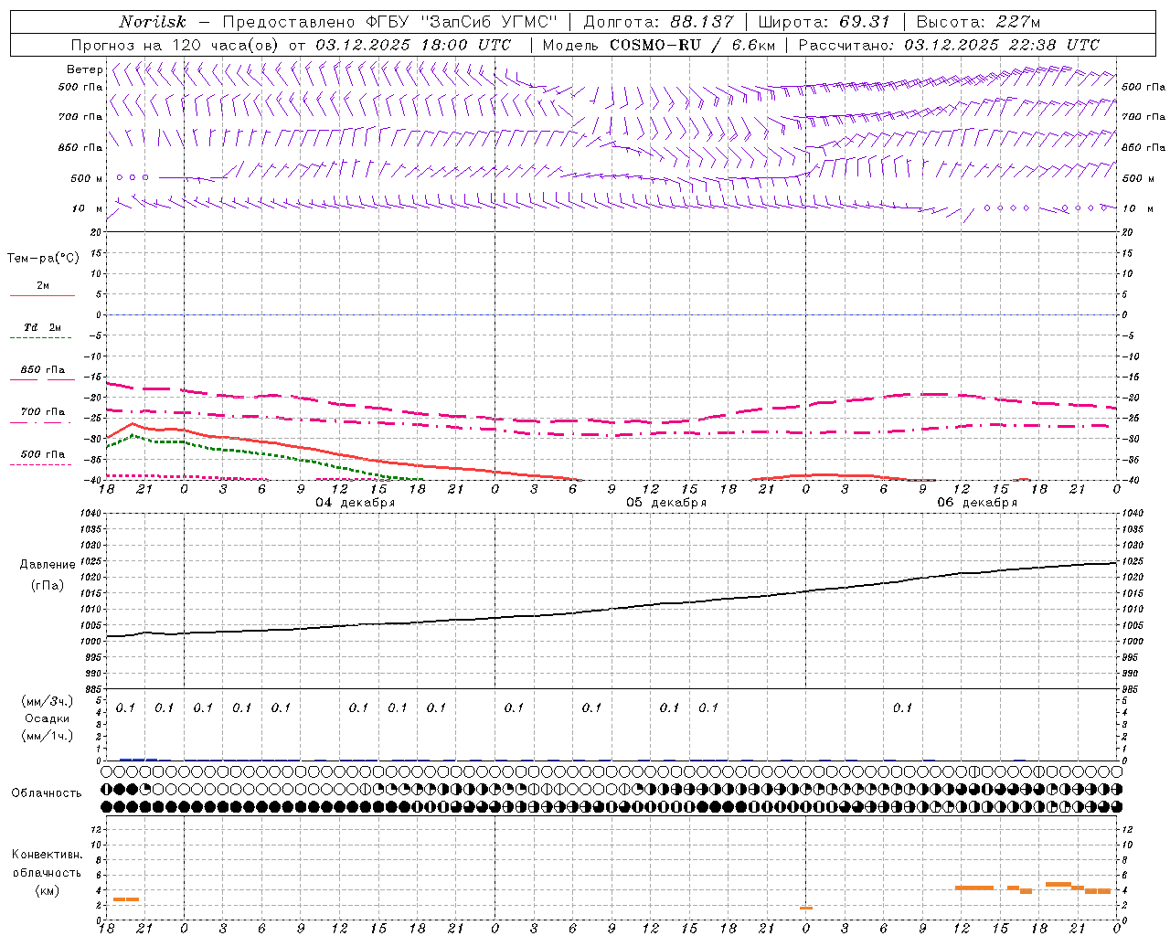Click the '04 декабря' date label
Viewport: 1170px width, 936px height.
355,503
